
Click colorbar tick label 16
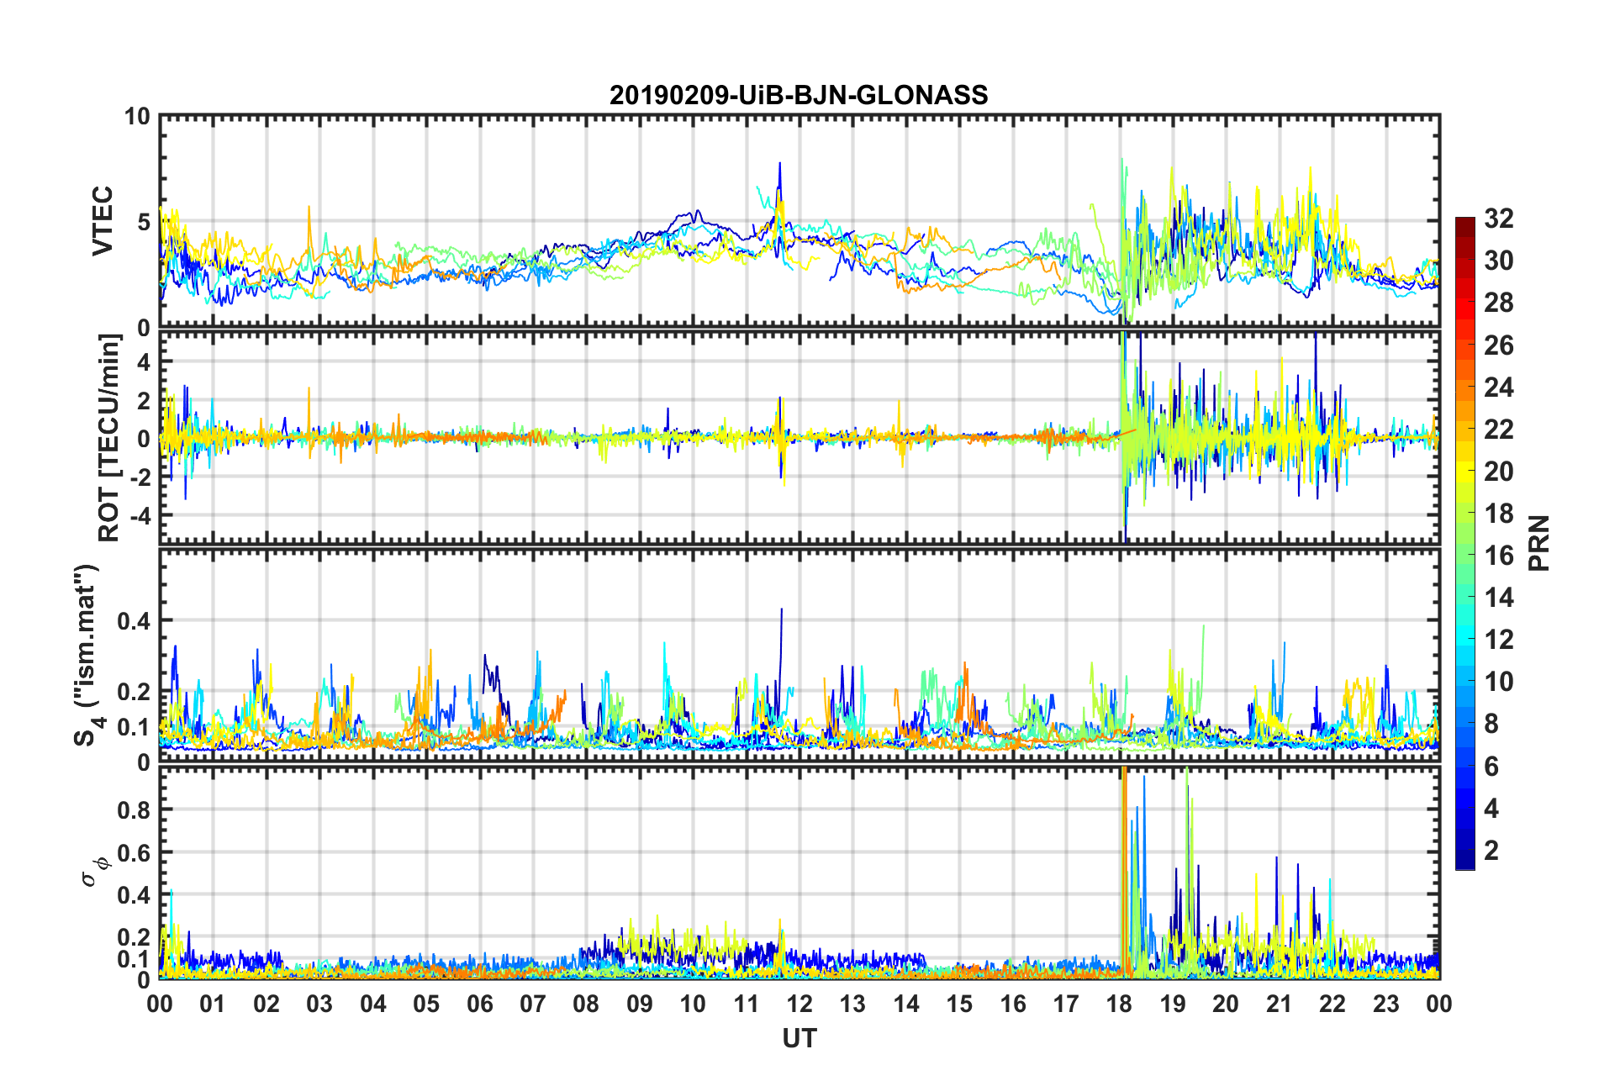1499,556
